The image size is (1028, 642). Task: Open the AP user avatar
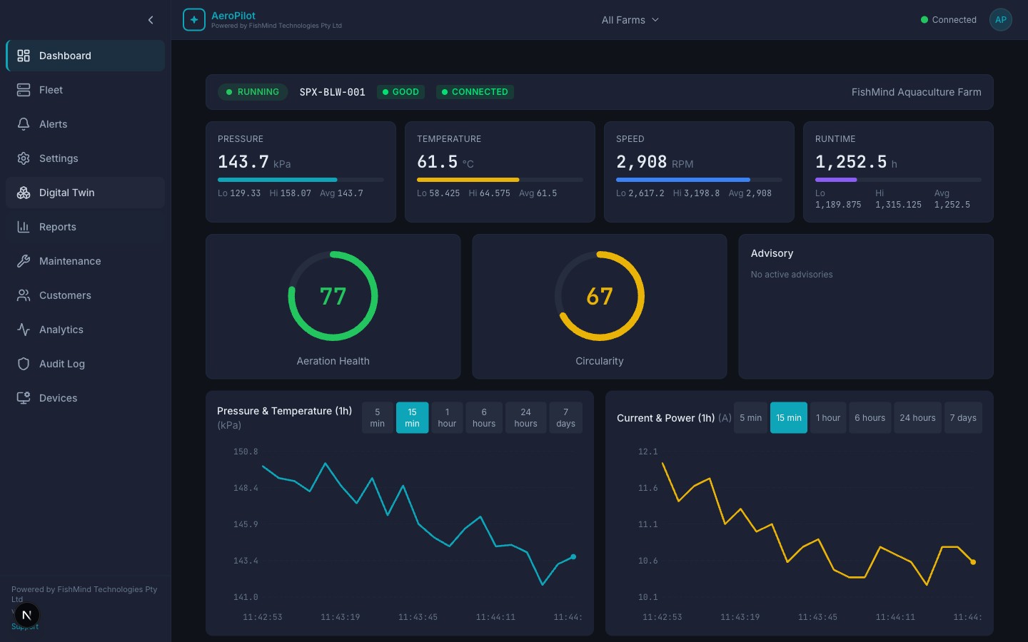[x=1001, y=20]
